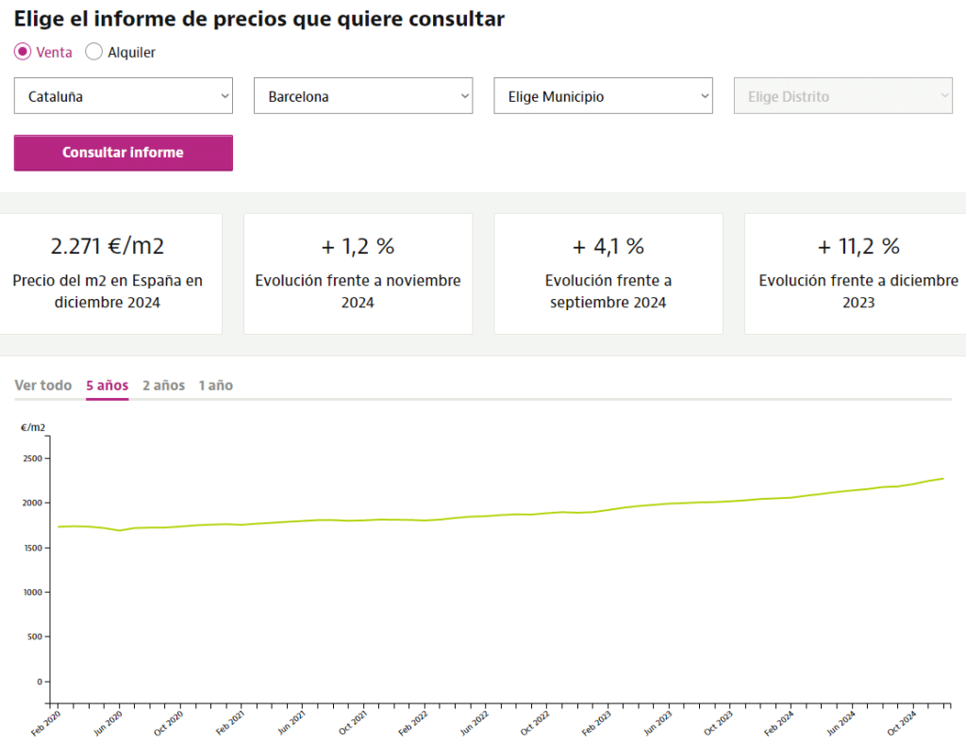Select the Venta radio button
This screenshot has height=743, width=966.
(x=23, y=53)
